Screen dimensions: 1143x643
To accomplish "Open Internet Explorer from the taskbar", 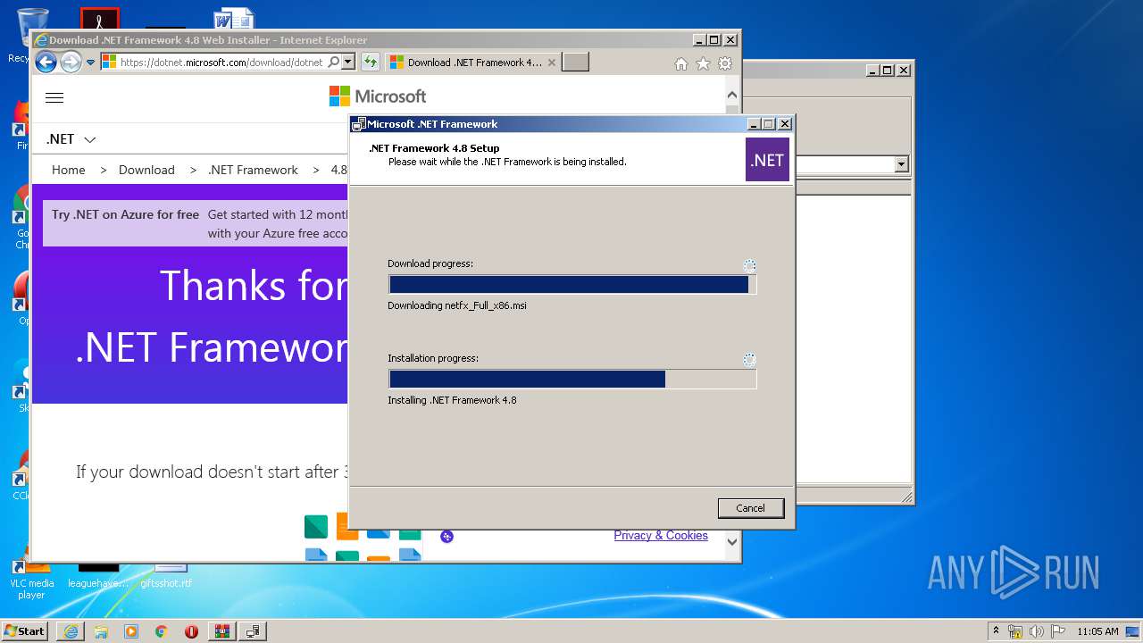I will pyautogui.click(x=71, y=631).
